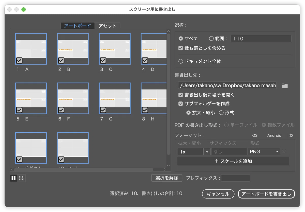Select 拡大・縮小 subfolder radio option
Viewport: 305px width, 212px height.
click(x=188, y=113)
